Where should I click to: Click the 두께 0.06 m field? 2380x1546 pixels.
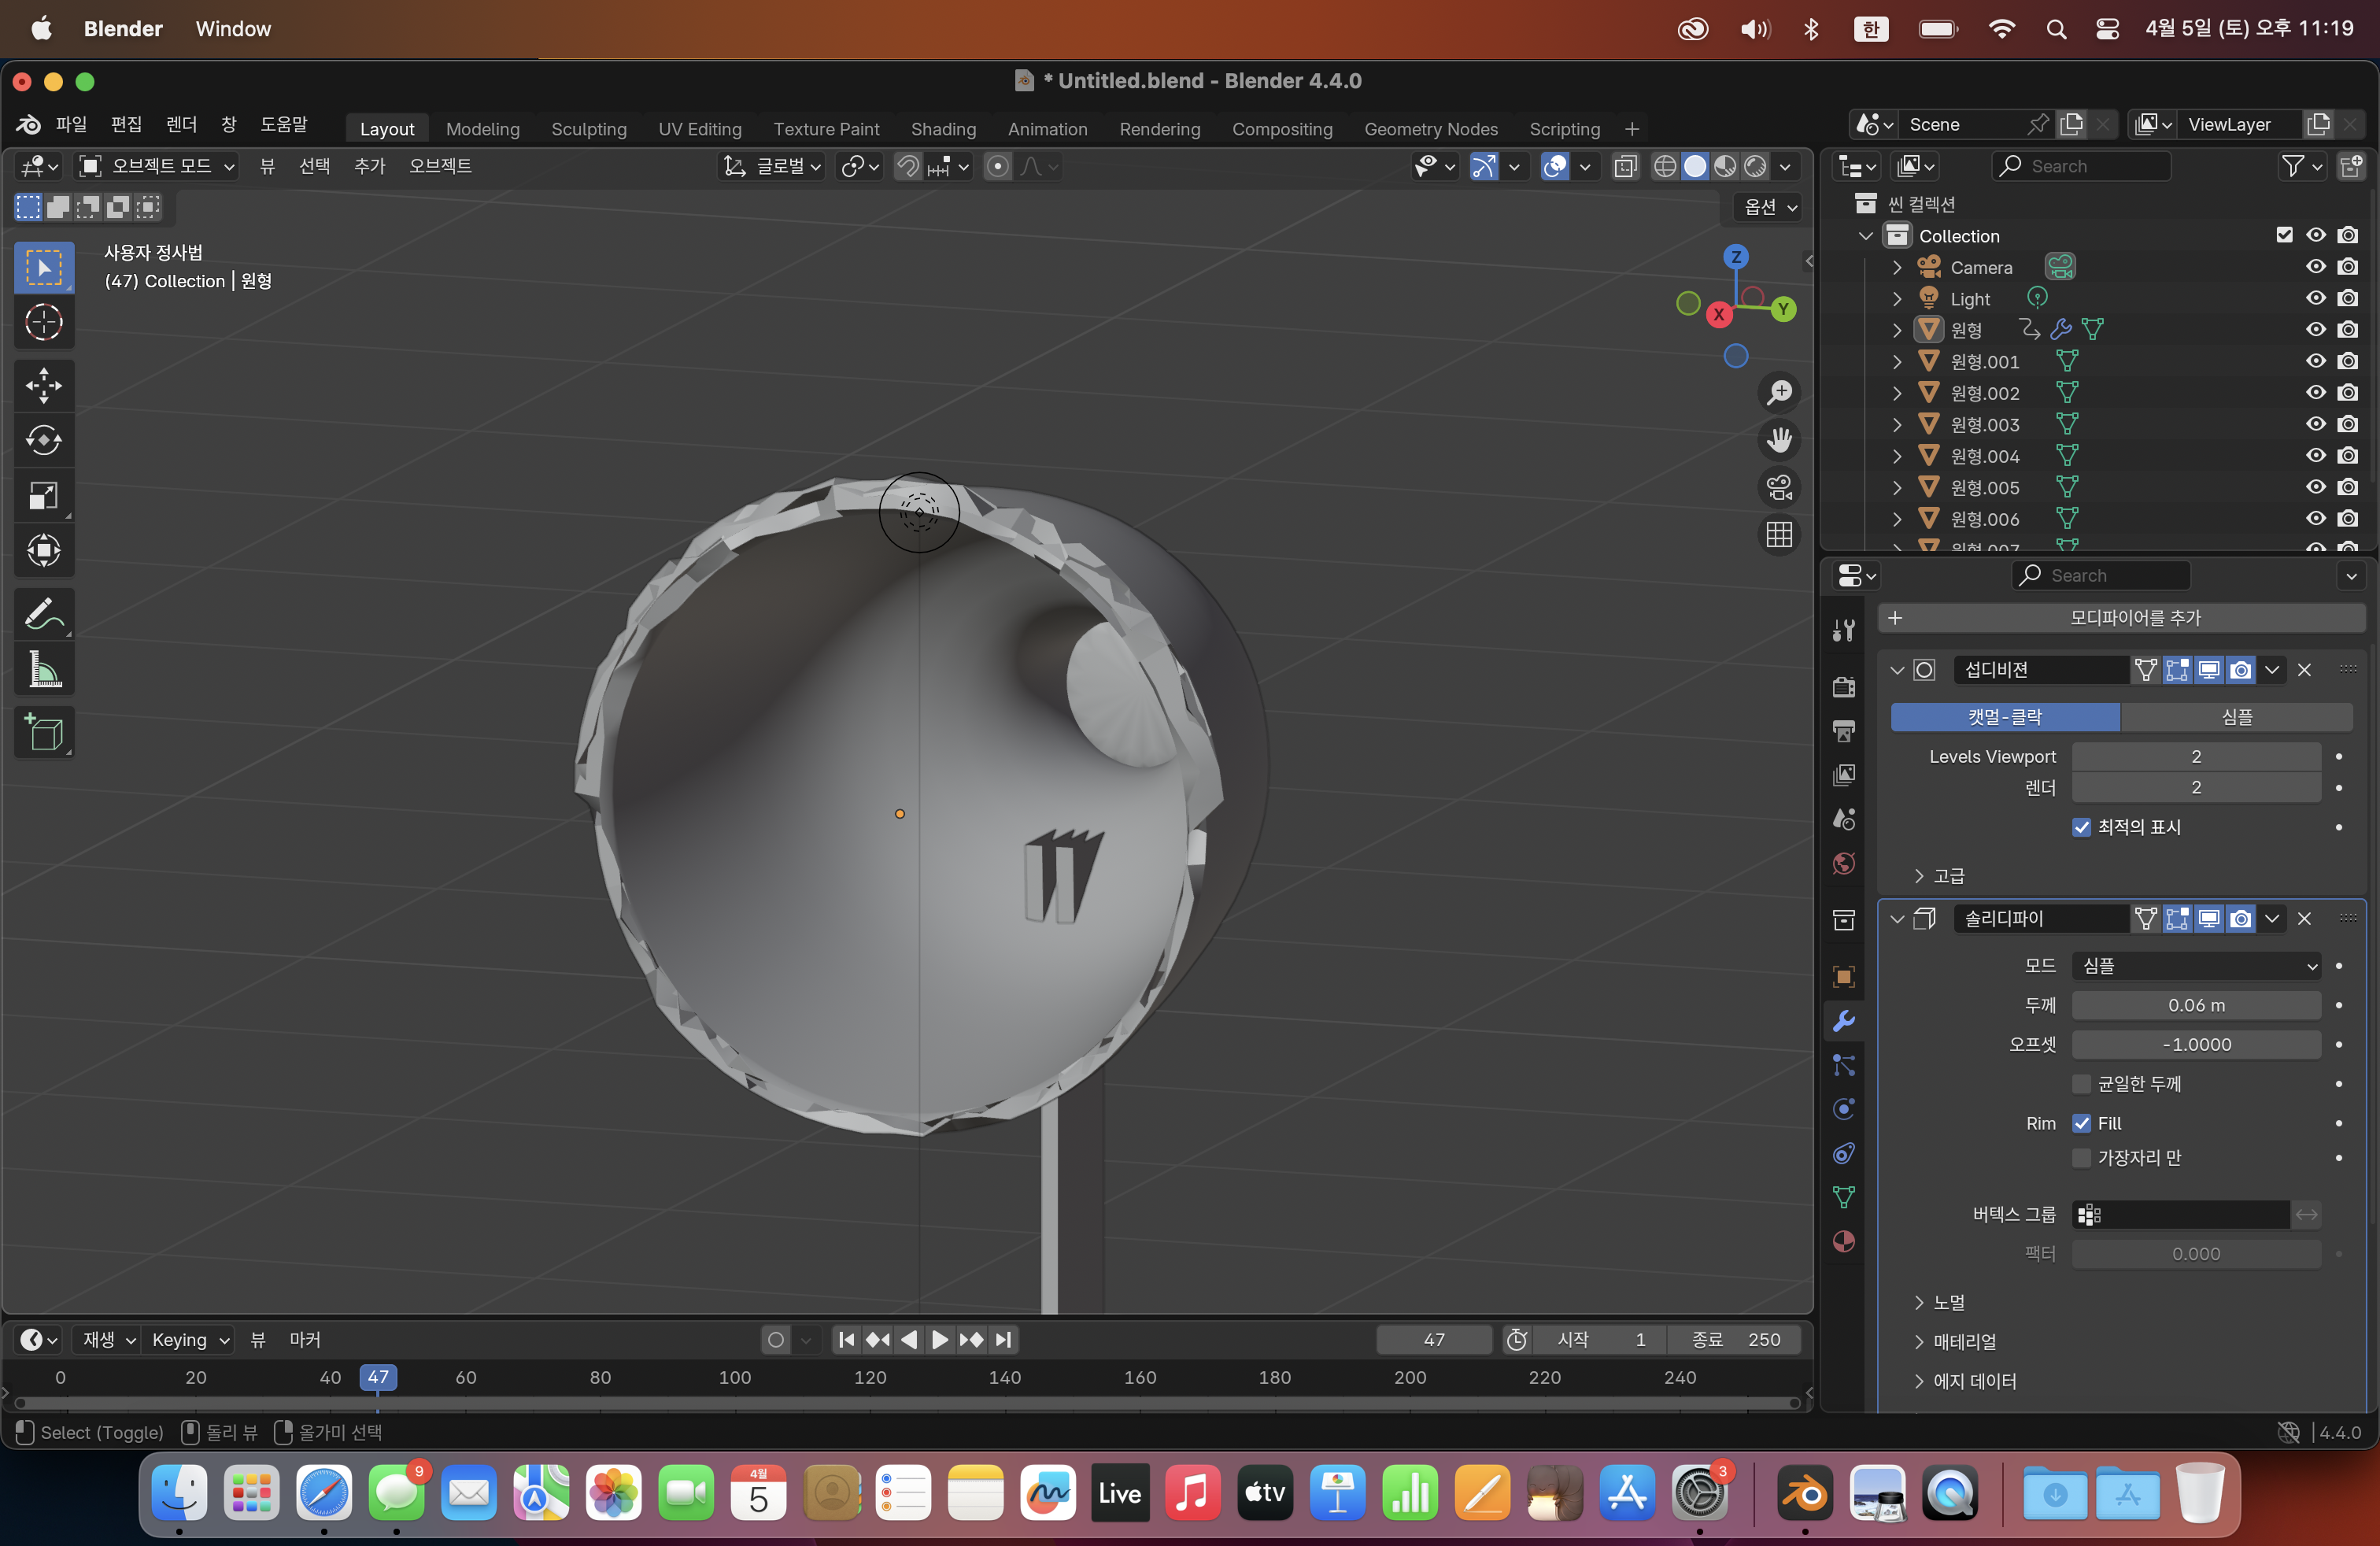point(2196,1005)
